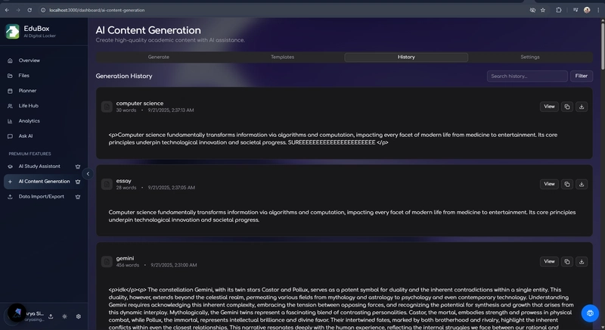Image resolution: width=605 pixels, height=330 pixels.
Task: Open the Settings tab
Action: click(530, 57)
